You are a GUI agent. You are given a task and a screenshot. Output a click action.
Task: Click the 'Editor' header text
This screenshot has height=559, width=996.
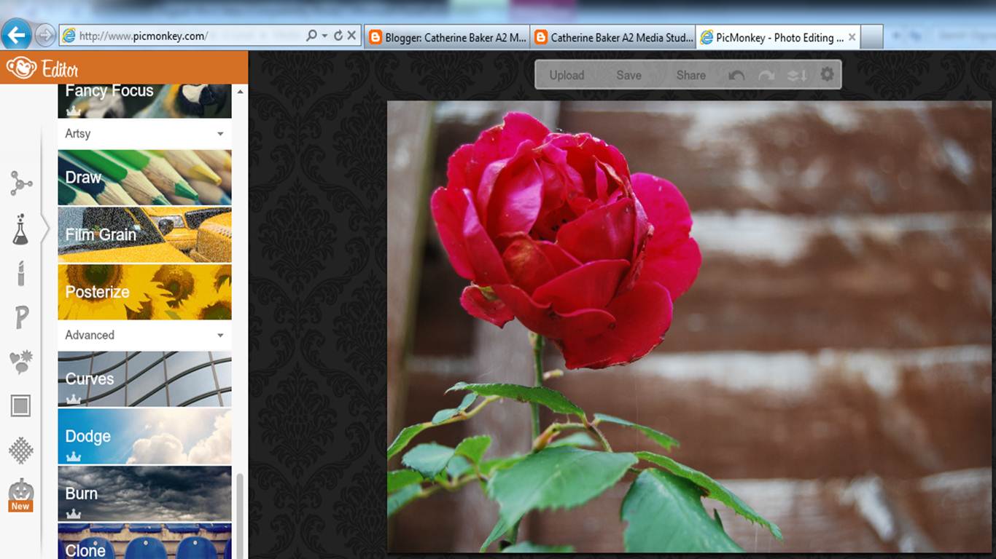[60, 69]
